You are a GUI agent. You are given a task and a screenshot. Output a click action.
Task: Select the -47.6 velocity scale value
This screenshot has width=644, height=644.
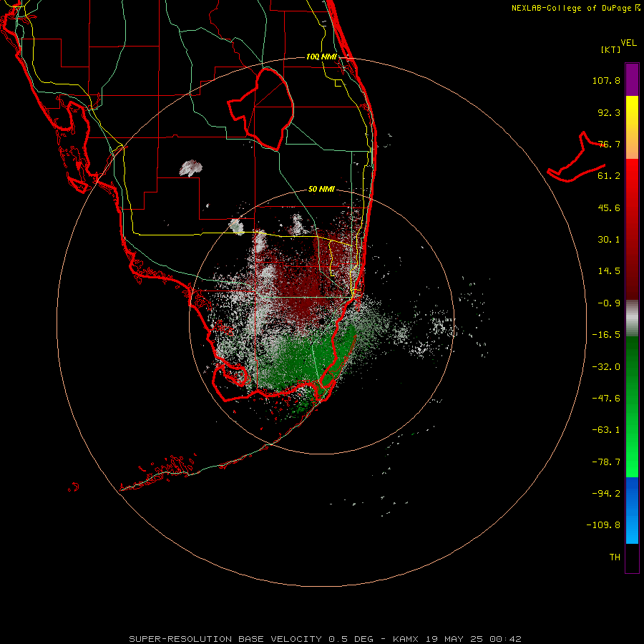[x=606, y=399]
